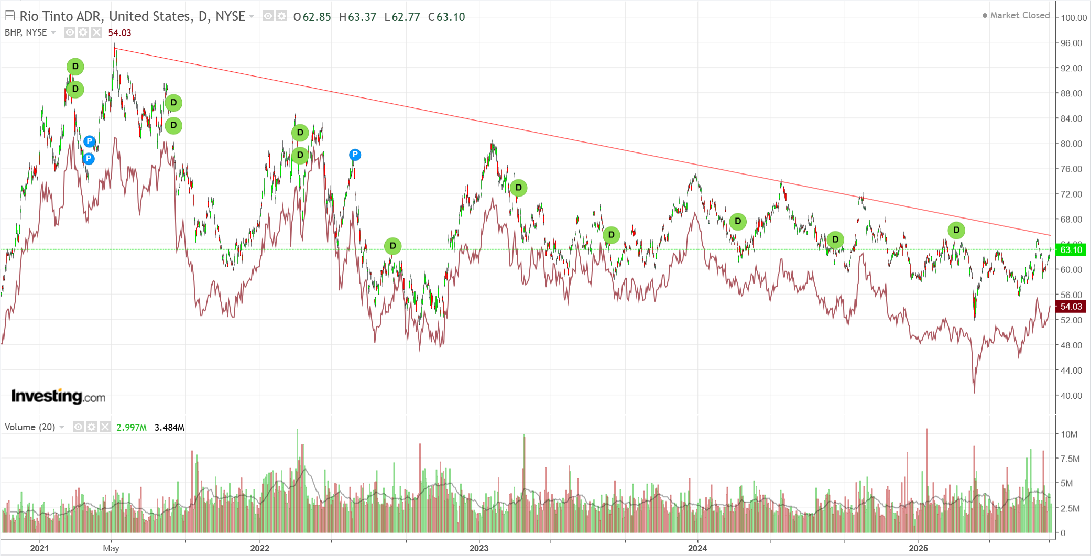Toggle visibility of Rio Tinto ADR series
Image resolution: width=1091 pixels, height=556 pixels.
pos(268,16)
